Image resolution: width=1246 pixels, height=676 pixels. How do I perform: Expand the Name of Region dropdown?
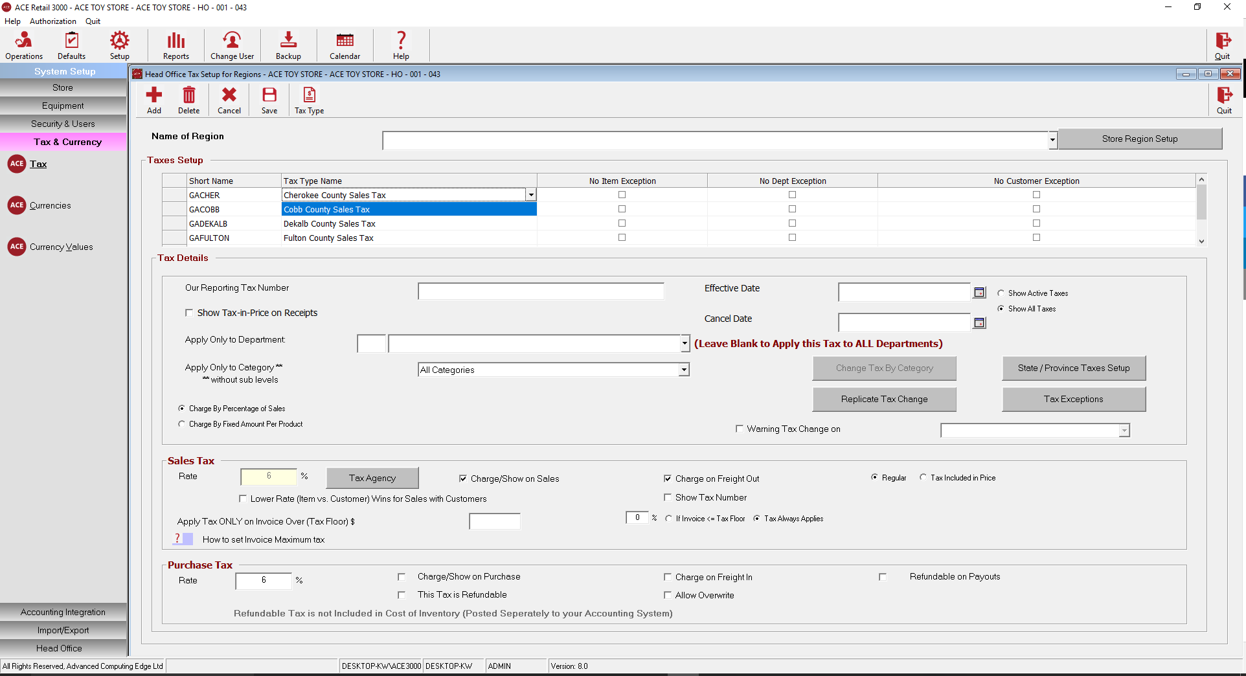click(1052, 140)
